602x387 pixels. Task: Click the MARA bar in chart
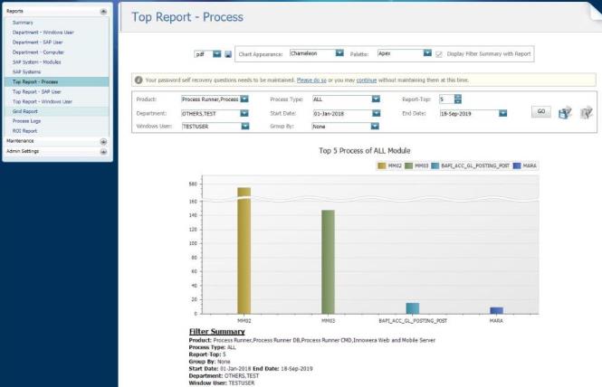(x=496, y=311)
